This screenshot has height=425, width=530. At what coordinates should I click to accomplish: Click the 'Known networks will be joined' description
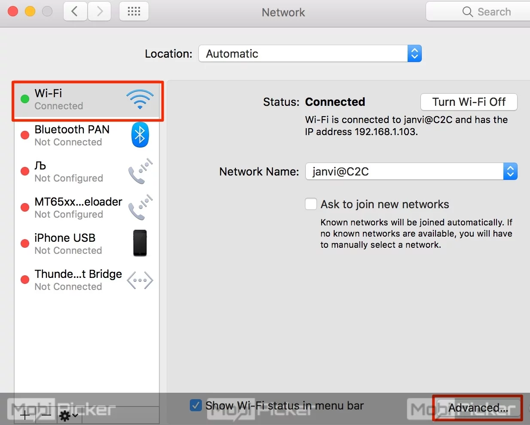tap(416, 234)
